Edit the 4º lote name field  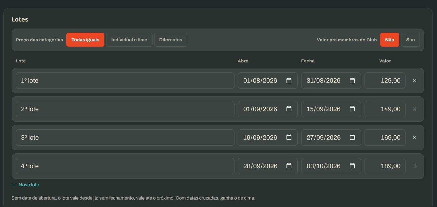[x=125, y=166]
